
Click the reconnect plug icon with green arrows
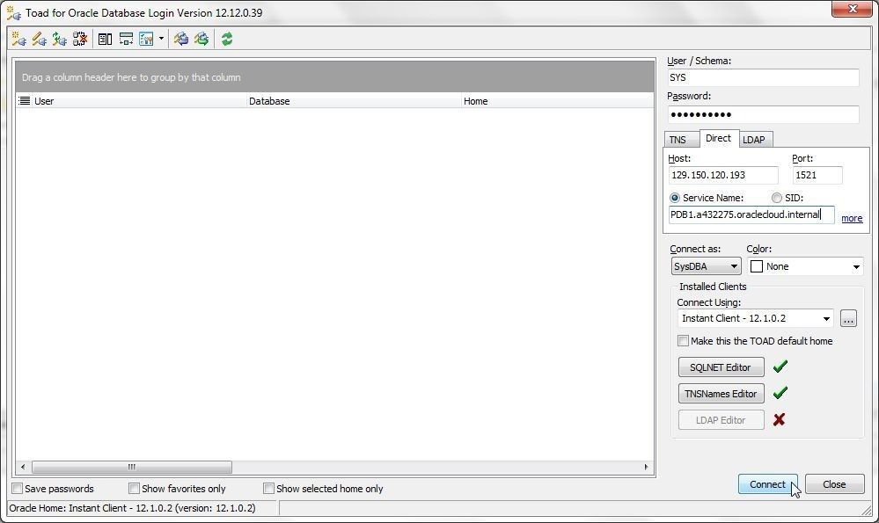point(59,39)
